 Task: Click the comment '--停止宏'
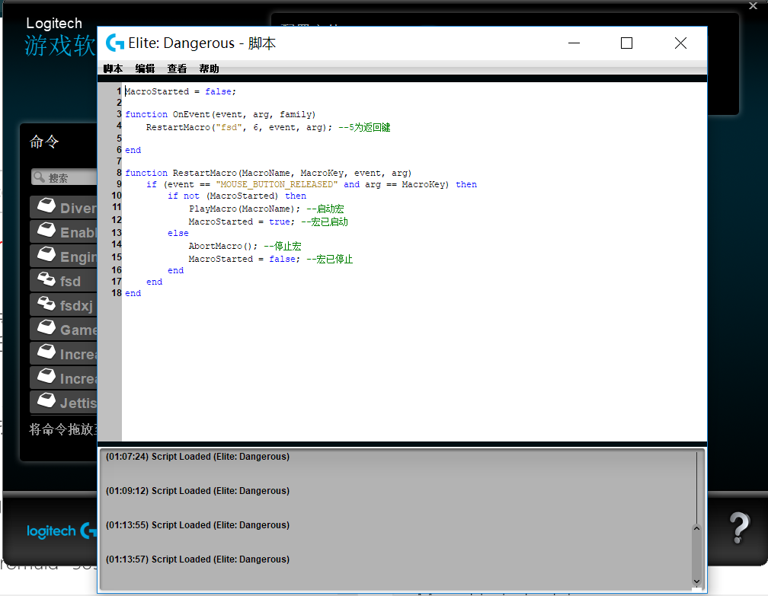point(283,246)
